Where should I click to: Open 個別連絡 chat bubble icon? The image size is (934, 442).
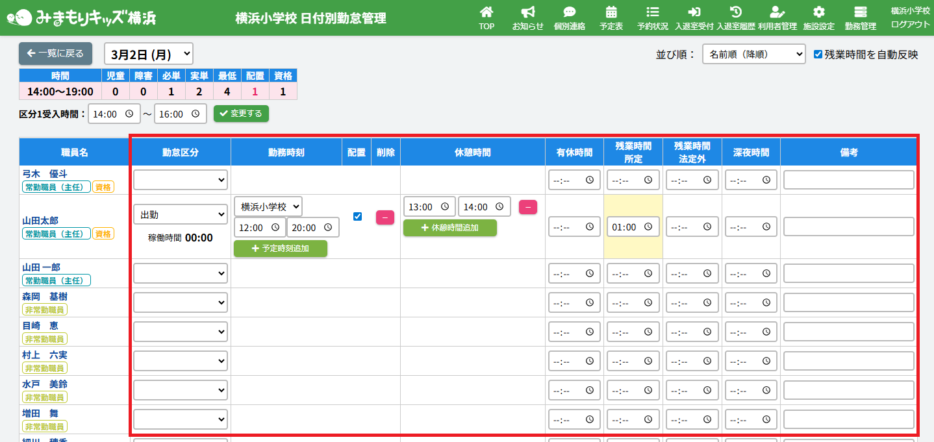[569, 12]
